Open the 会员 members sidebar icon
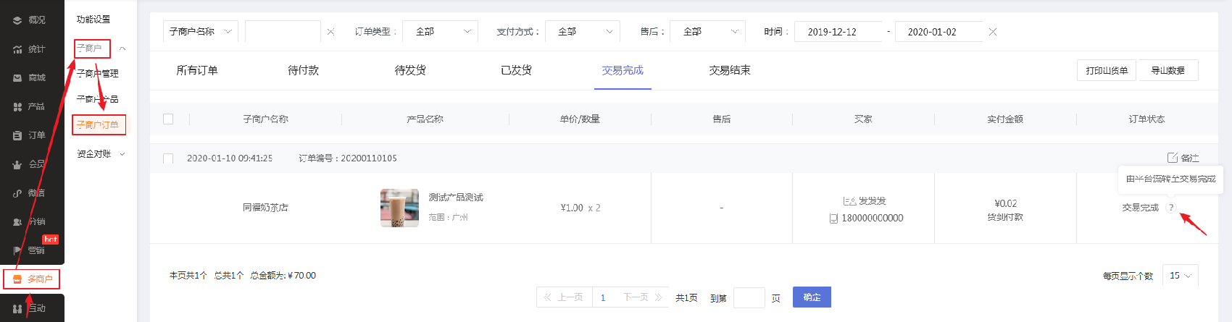Viewport: 1232px width, 322px height. [17, 164]
